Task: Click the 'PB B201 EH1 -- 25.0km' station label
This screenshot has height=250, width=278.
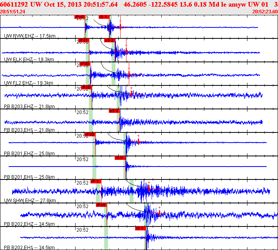Action: (x=29, y=177)
